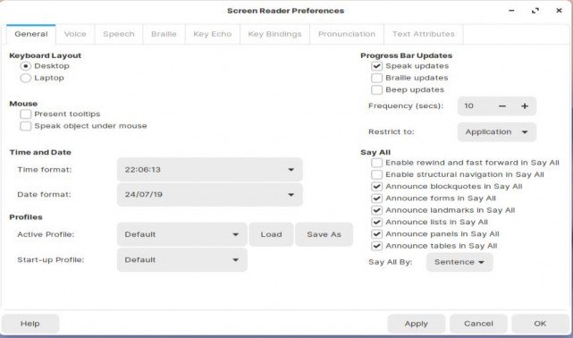Open the Say All By Sentence dropdown
The width and height of the screenshot is (573, 338).
point(459,262)
